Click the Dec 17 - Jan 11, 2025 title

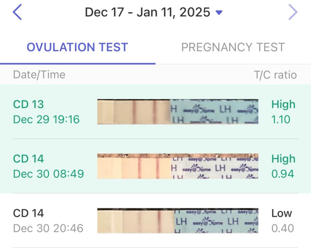point(147,12)
